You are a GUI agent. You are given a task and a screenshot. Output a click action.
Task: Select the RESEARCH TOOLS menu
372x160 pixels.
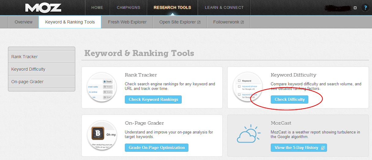click(172, 8)
